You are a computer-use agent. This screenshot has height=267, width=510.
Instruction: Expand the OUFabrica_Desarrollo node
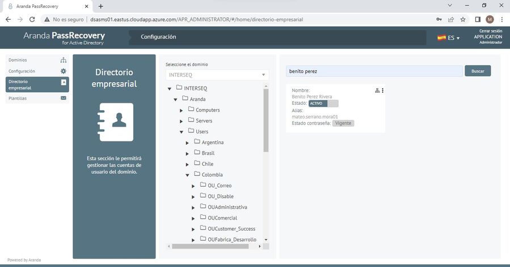[x=193, y=240]
